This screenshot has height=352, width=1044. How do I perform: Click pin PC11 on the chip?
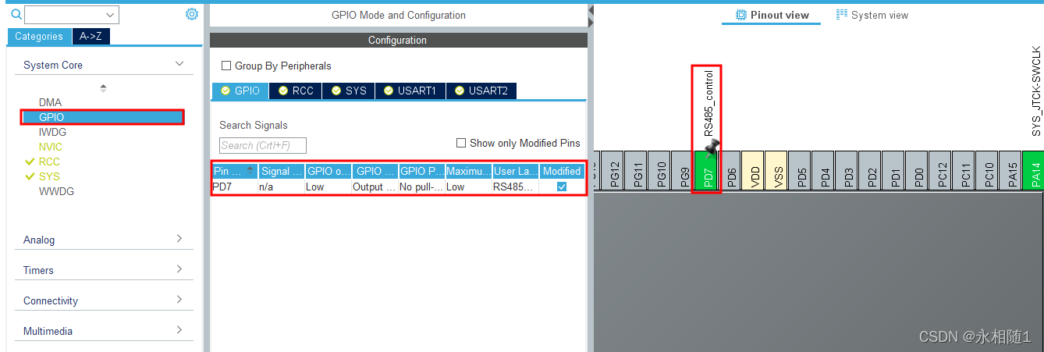pos(965,171)
